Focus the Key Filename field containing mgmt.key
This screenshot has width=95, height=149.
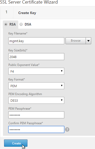(x=36, y=41)
